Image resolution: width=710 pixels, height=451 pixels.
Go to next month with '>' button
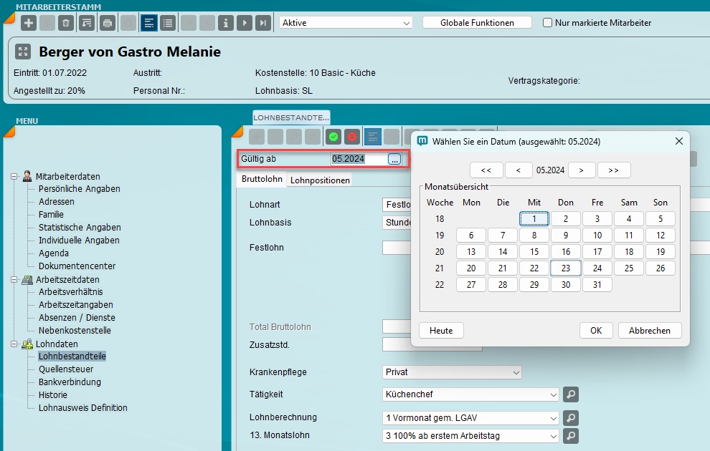(x=582, y=170)
